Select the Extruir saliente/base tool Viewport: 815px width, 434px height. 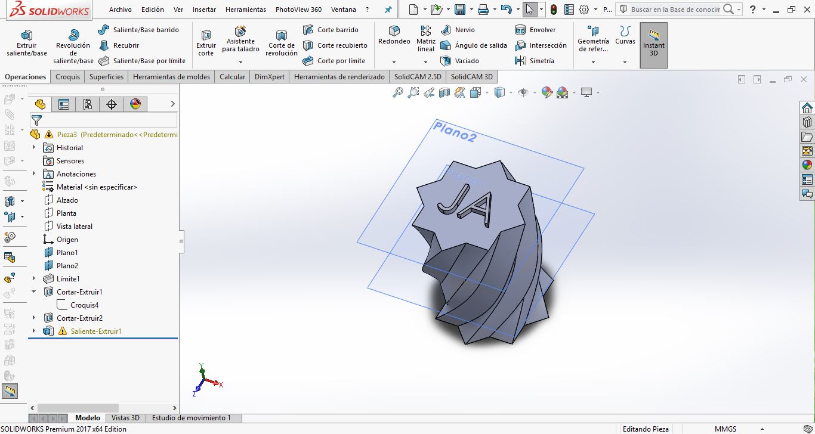tap(27, 43)
